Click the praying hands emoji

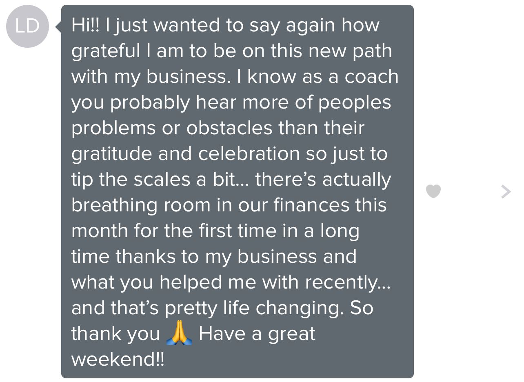tap(179, 335)
